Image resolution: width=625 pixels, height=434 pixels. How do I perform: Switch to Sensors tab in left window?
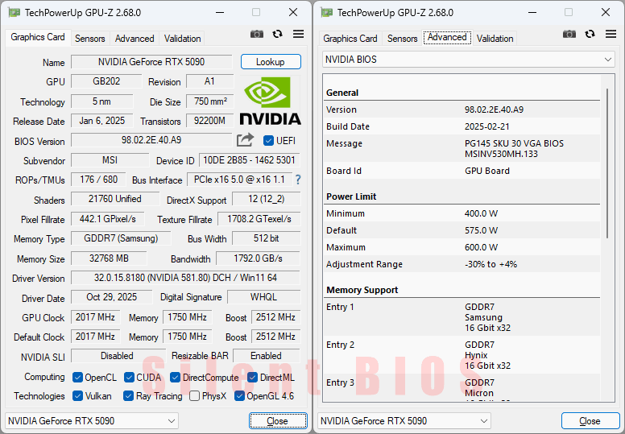coord(90,39)
